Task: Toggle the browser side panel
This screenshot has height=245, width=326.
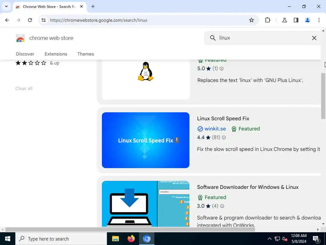Action: pos(296,20)
